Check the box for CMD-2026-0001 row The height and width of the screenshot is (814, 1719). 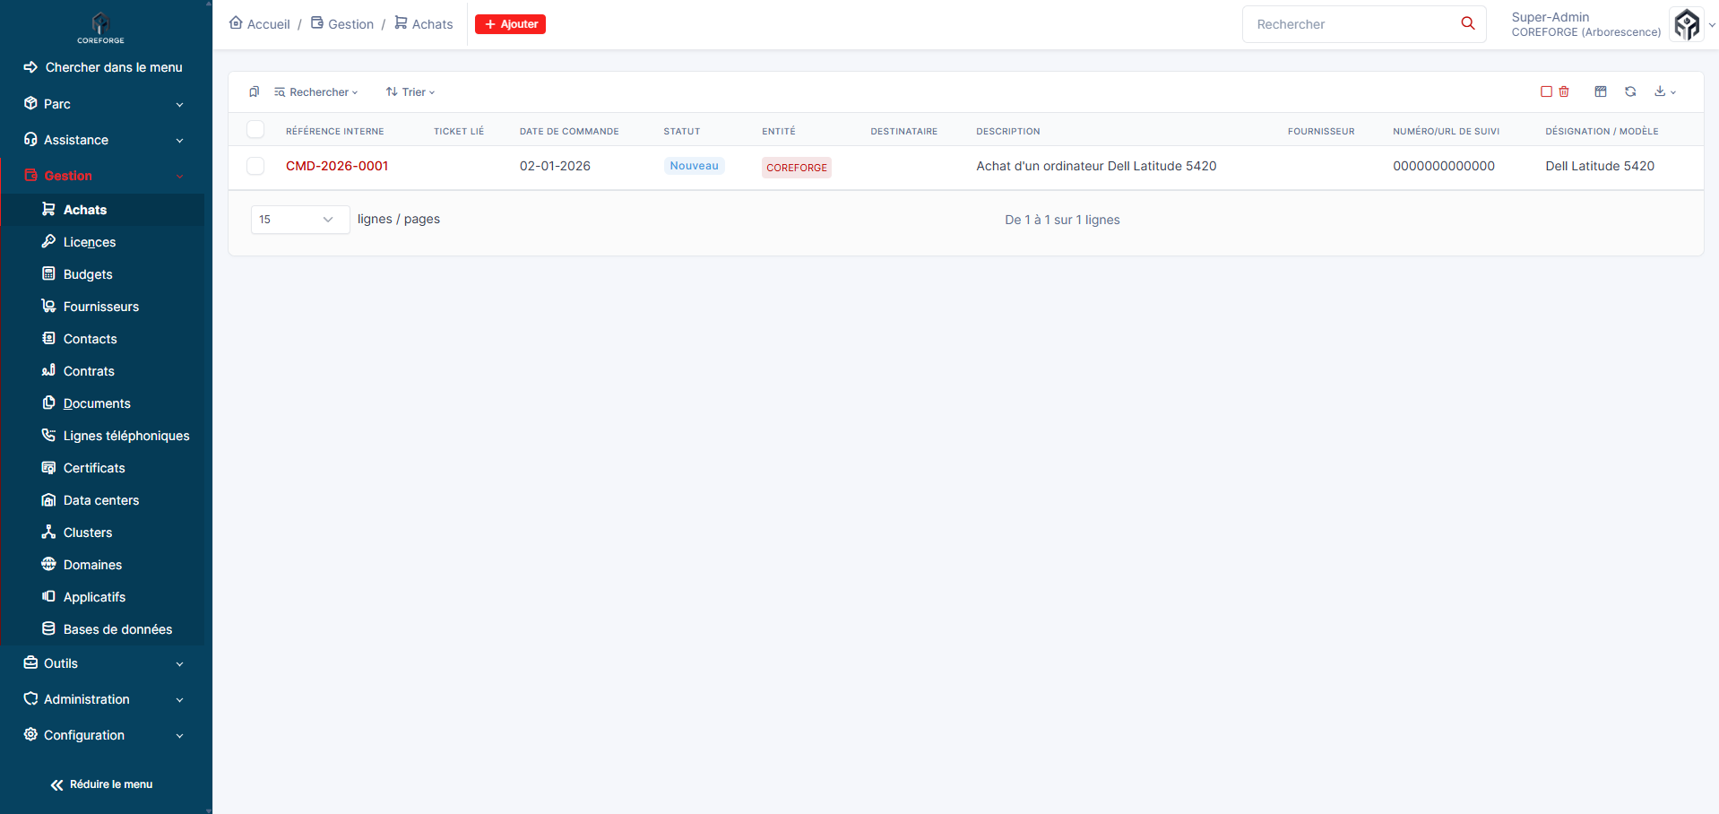[x=255, y=166]
